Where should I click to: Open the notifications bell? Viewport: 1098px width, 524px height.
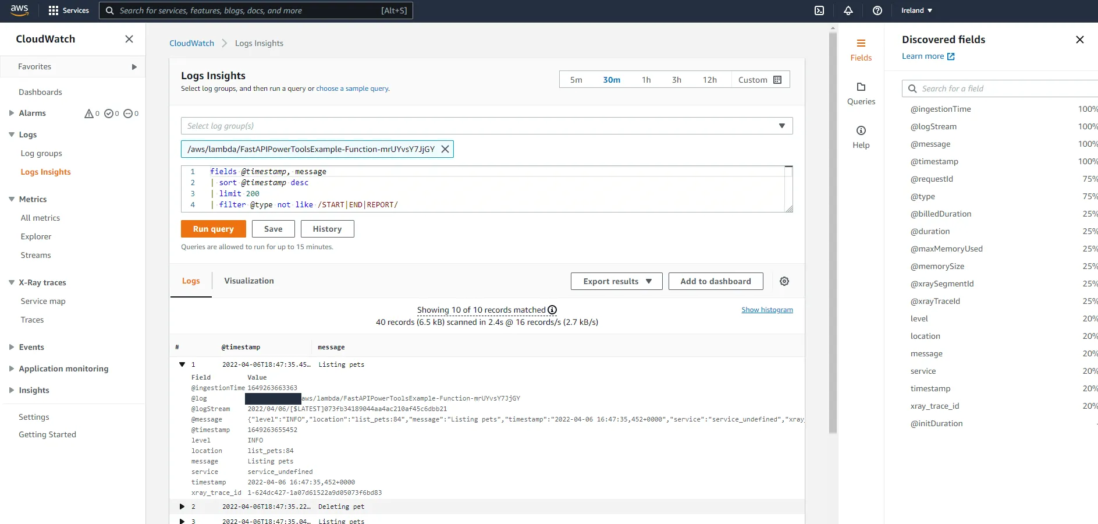(x=848, y=10)
